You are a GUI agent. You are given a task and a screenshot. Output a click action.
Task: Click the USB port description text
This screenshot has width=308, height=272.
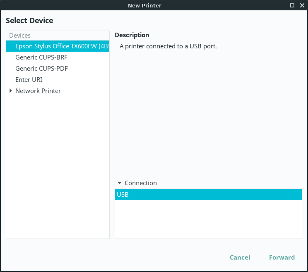(168, 46)
